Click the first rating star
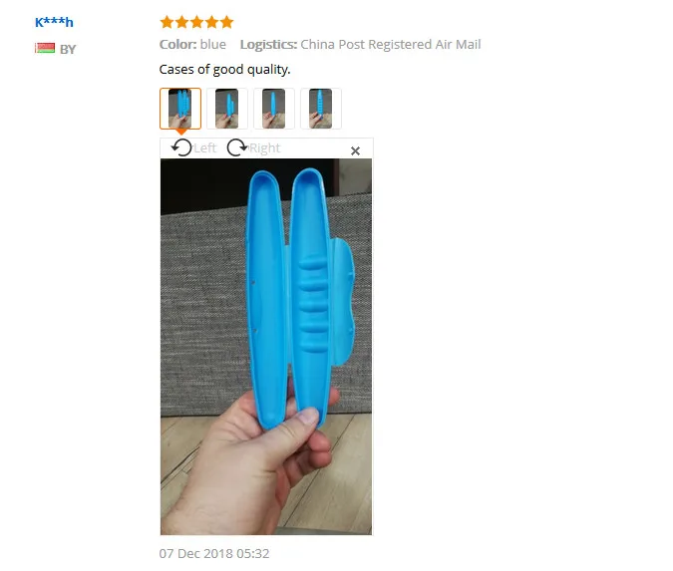673x571 pixels. (167, 22)
